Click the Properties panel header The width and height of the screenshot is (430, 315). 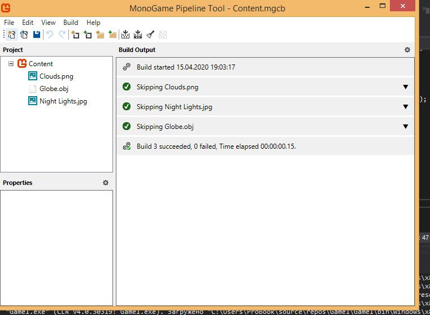pyautogui.click(x=18, y=183)
